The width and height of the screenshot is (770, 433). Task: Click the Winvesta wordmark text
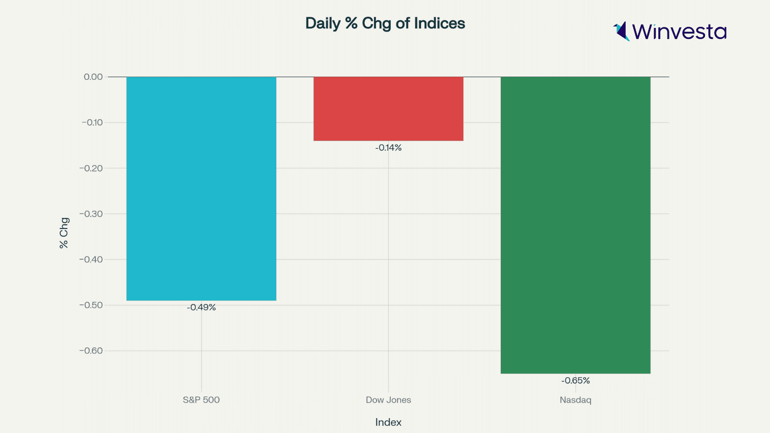coord(679,32)
